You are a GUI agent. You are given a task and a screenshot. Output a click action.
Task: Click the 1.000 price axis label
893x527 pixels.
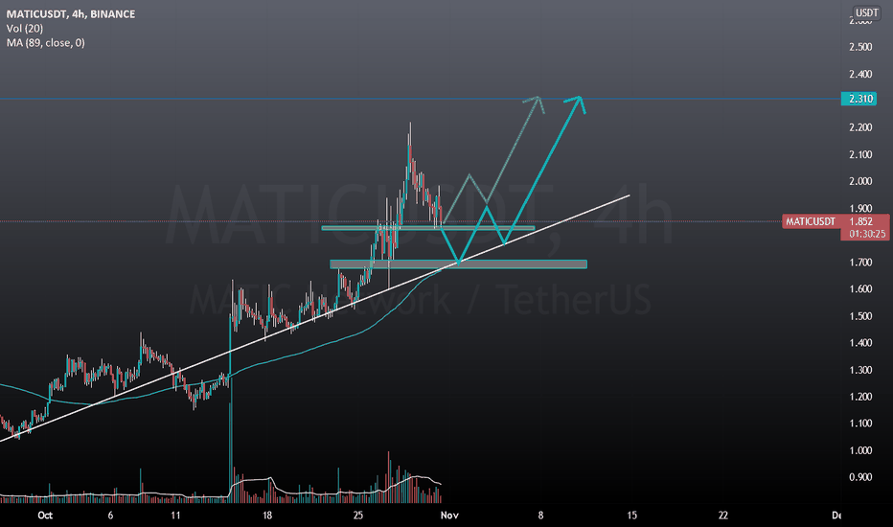[860, 450]
